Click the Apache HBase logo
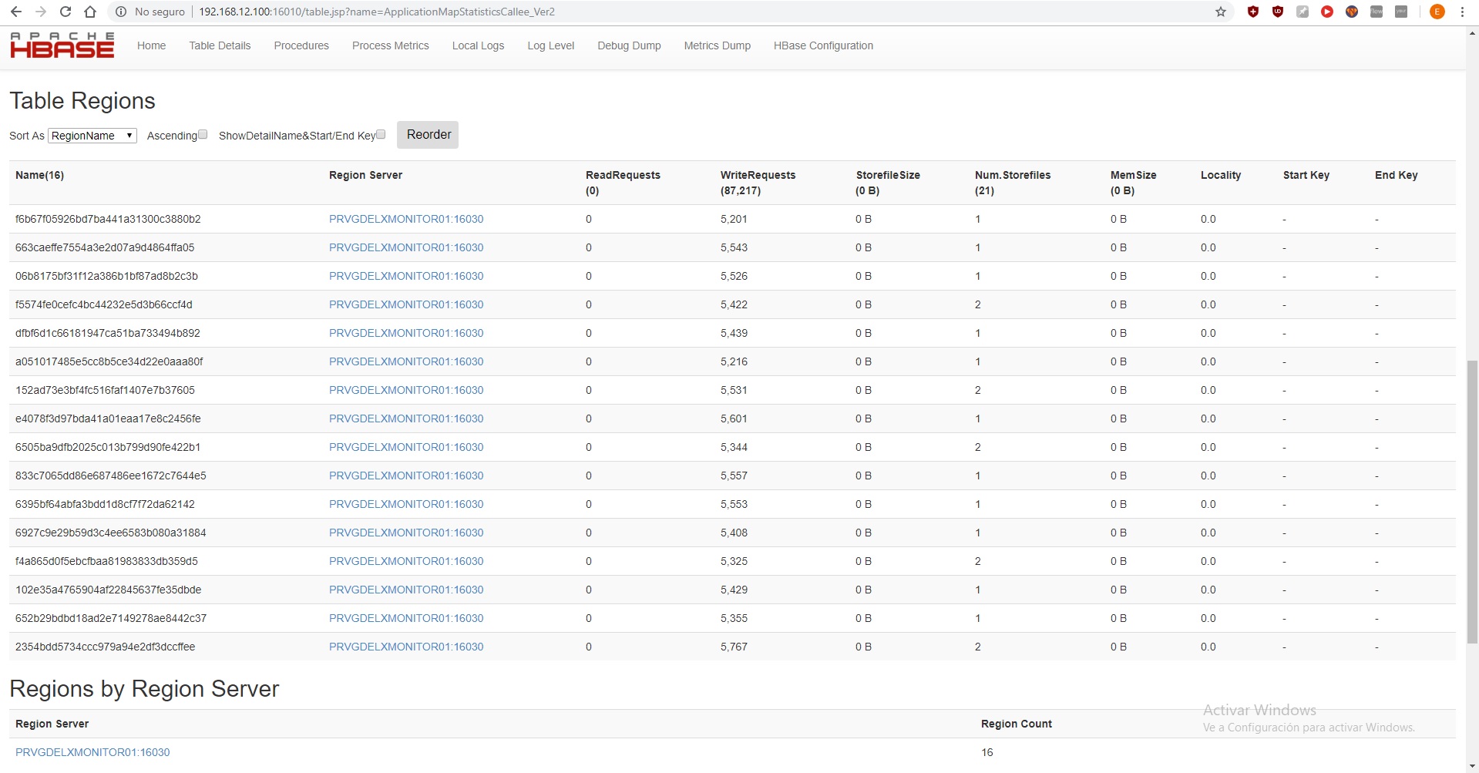 62,45
